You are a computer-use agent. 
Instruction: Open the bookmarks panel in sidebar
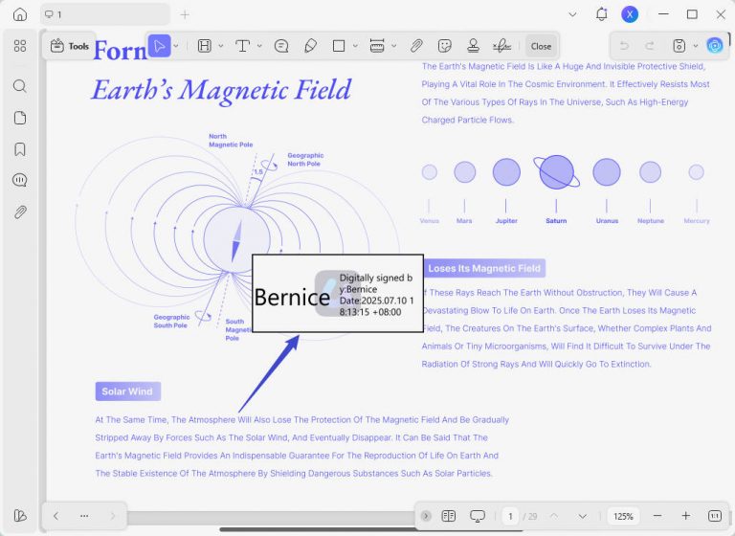point(20,149)
